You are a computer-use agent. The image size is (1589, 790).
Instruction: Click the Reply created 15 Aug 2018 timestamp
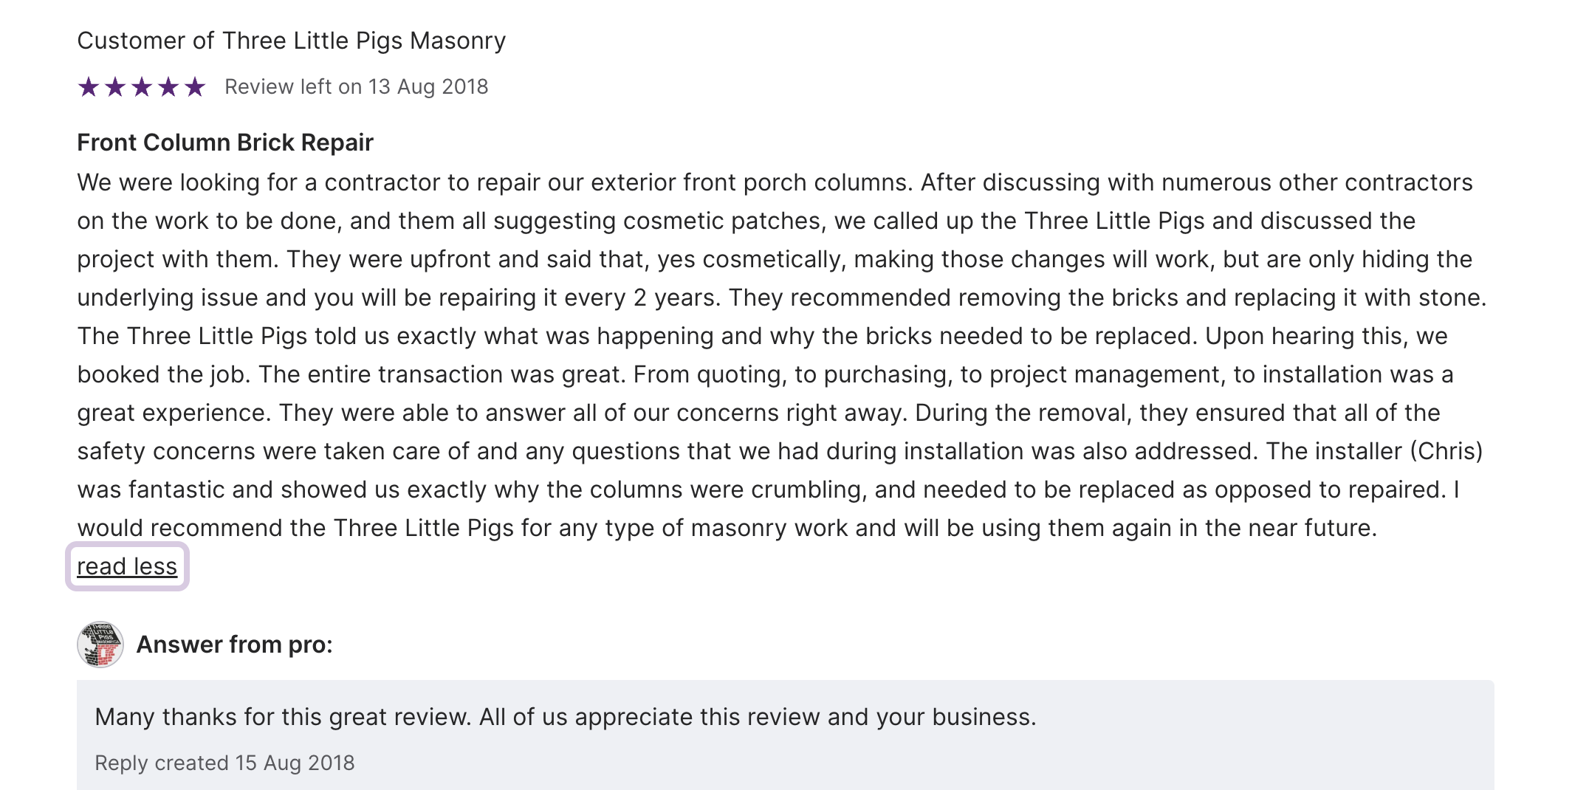point(224,763)
